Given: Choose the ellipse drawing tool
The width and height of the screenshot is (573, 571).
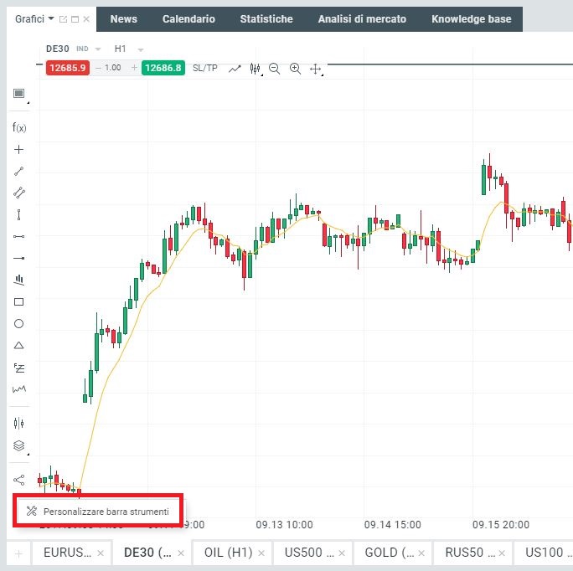Looking at the screenshot, I should 19,323.
